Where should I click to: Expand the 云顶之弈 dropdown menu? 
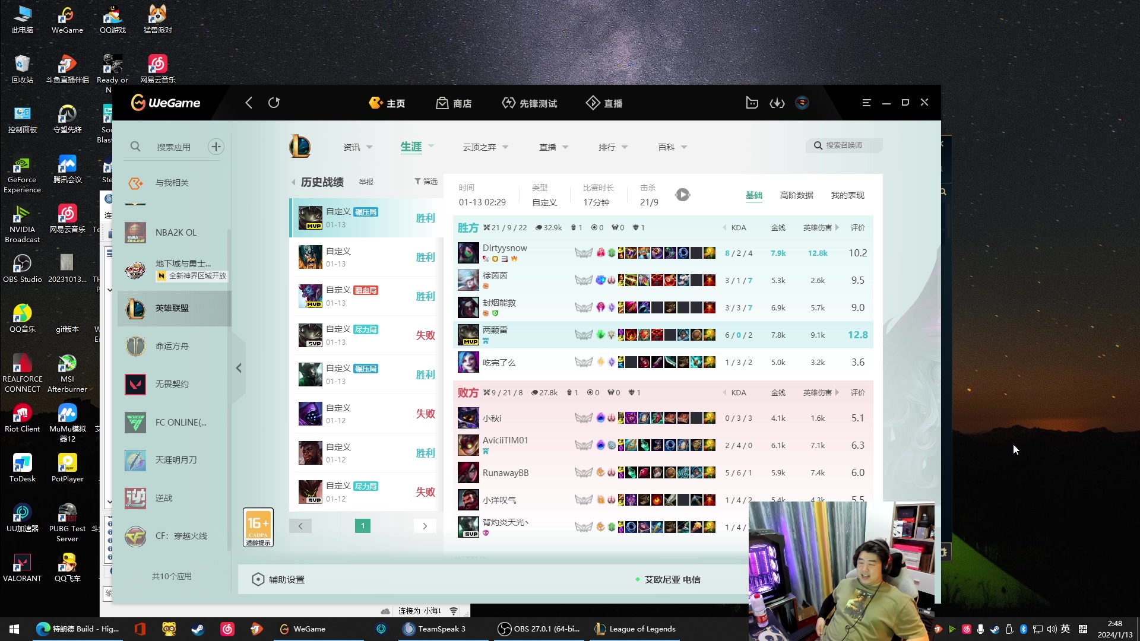pos(486,147)
